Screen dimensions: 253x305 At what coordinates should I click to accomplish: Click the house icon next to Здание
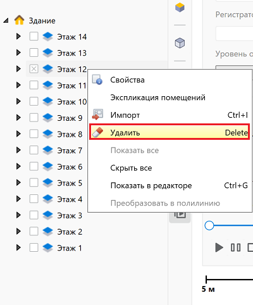tap(19, 20)
